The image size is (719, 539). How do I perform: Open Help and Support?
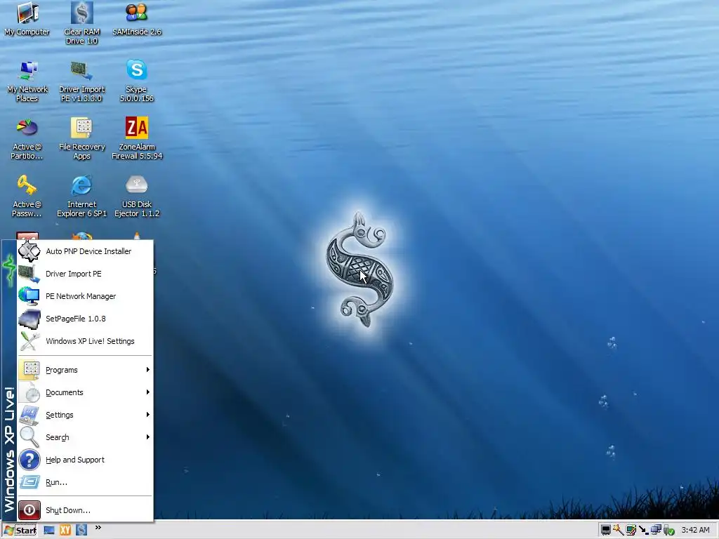(85, 460)
